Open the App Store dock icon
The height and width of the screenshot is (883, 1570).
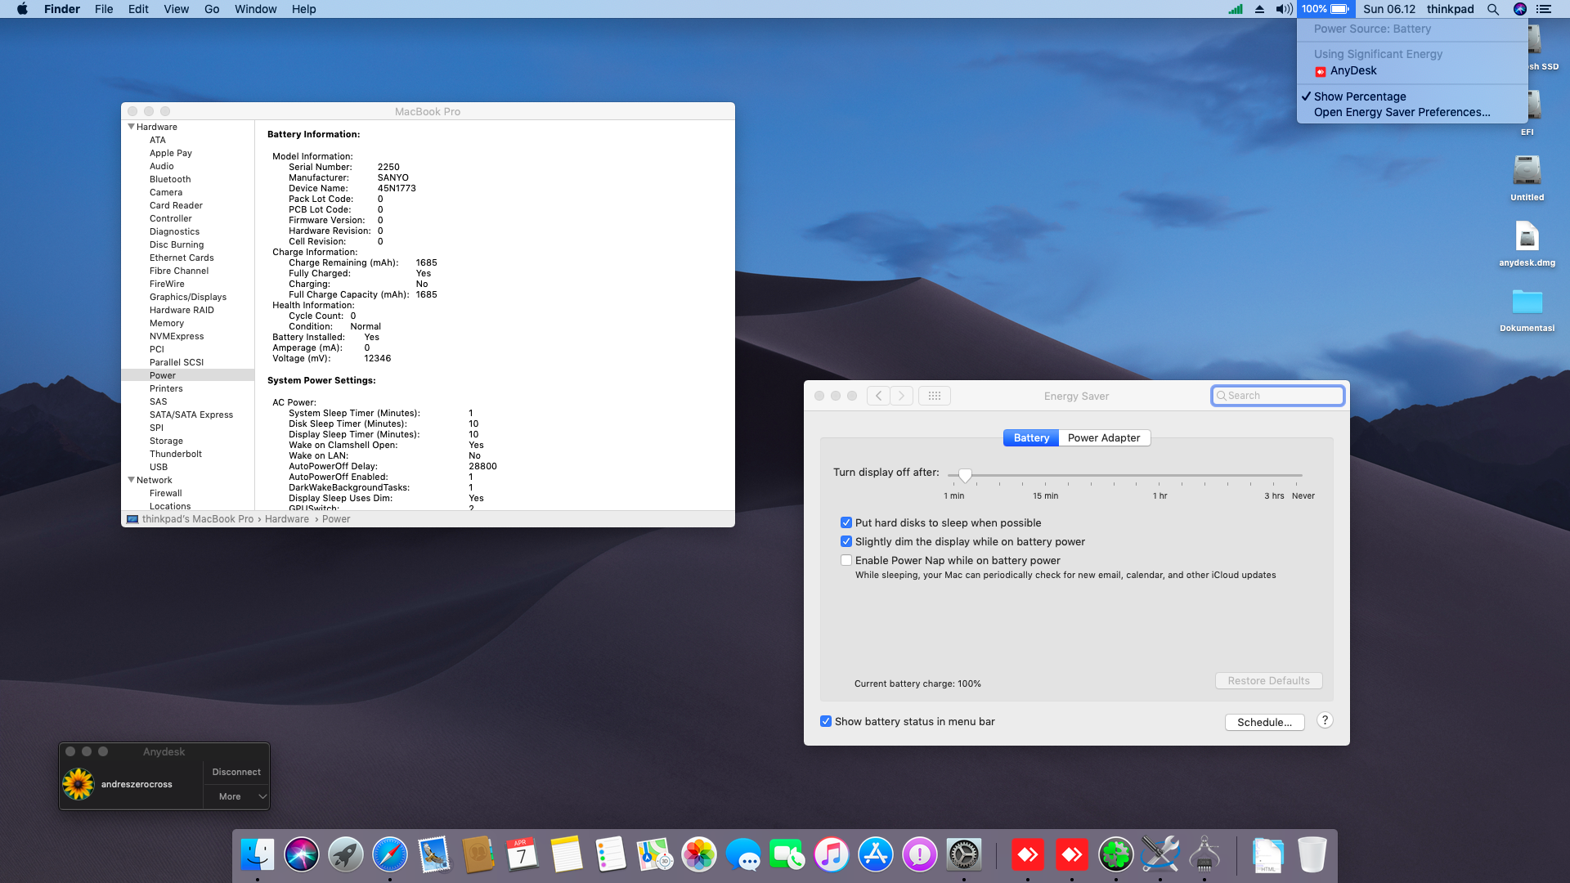click(x=875, y=855)
